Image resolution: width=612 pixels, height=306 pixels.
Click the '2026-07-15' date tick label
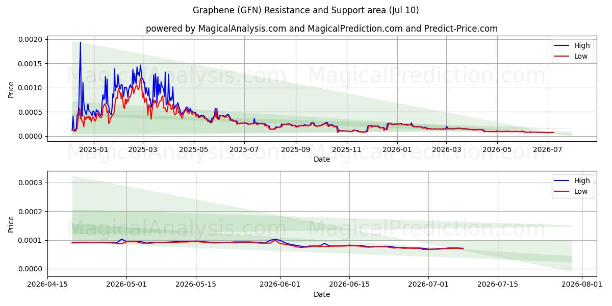tap(497, 285)
